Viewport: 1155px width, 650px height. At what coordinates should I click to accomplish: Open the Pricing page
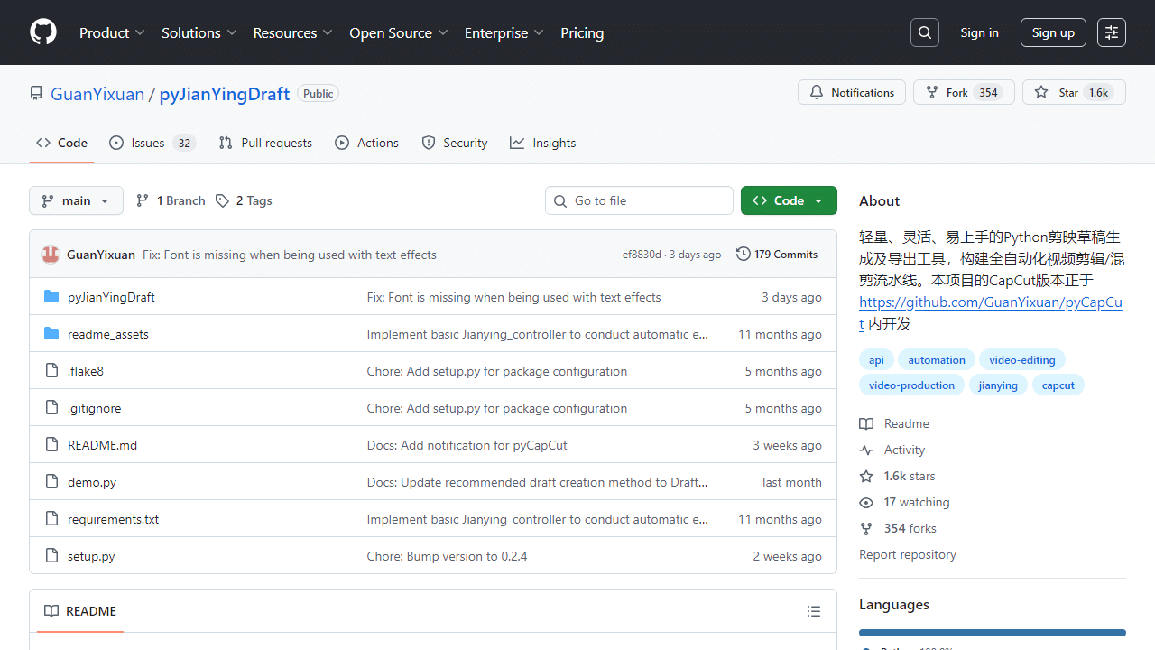click(582, 32)
